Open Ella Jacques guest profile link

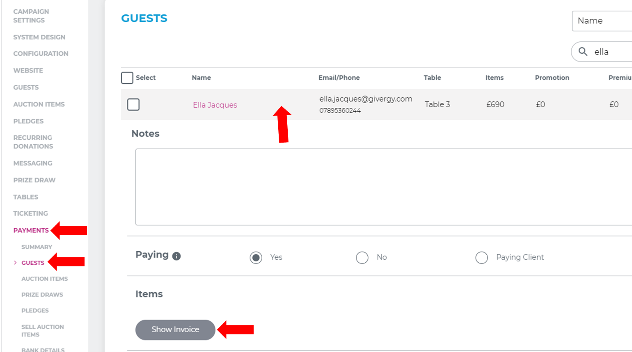pyautogui.click(x=215, y=105)
